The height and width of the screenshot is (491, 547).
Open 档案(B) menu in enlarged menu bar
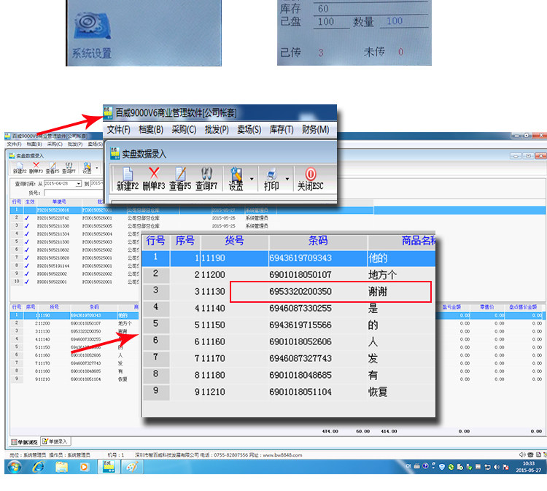click(x=151, y=130)
